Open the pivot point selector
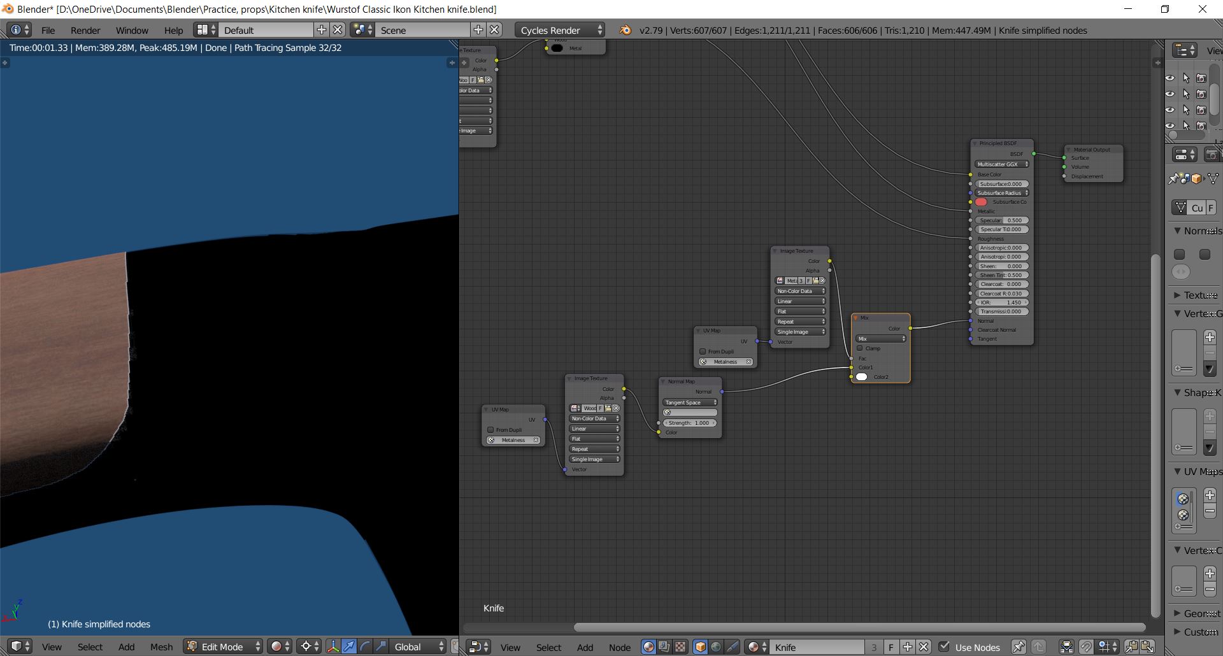 [x=310, y=646]
